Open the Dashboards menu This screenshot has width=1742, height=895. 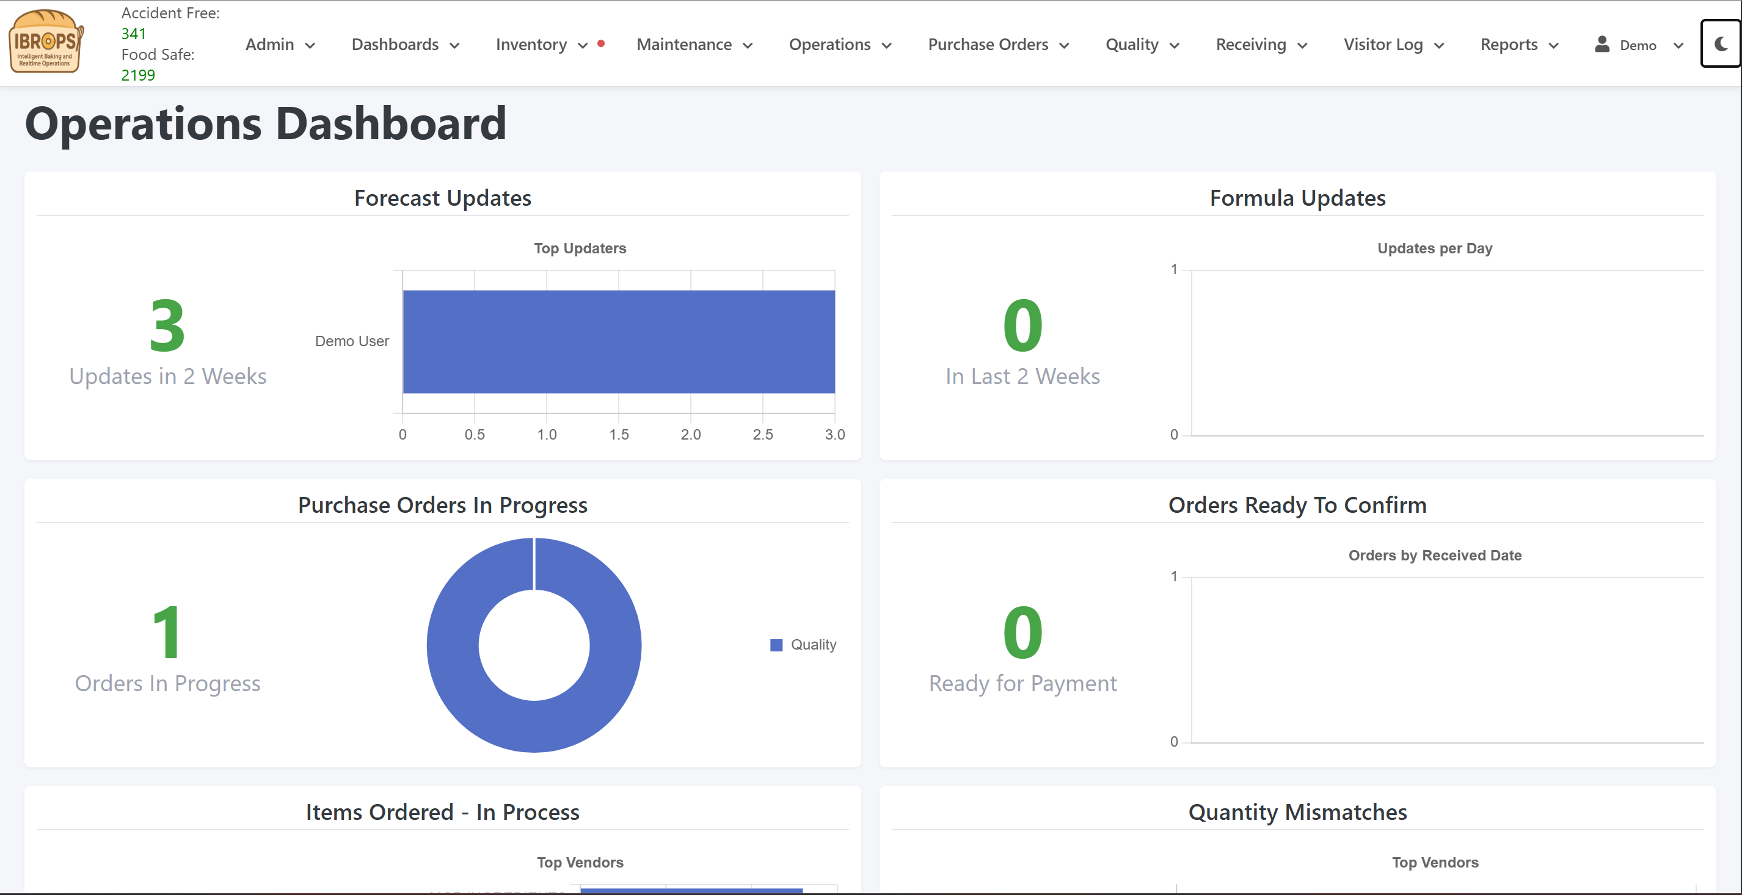[405, 45]
